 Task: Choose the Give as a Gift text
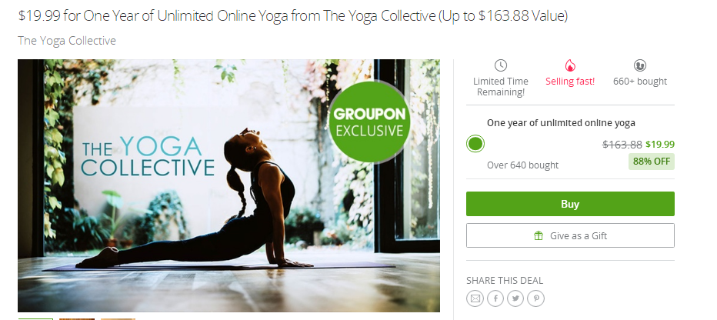[579, 236]
